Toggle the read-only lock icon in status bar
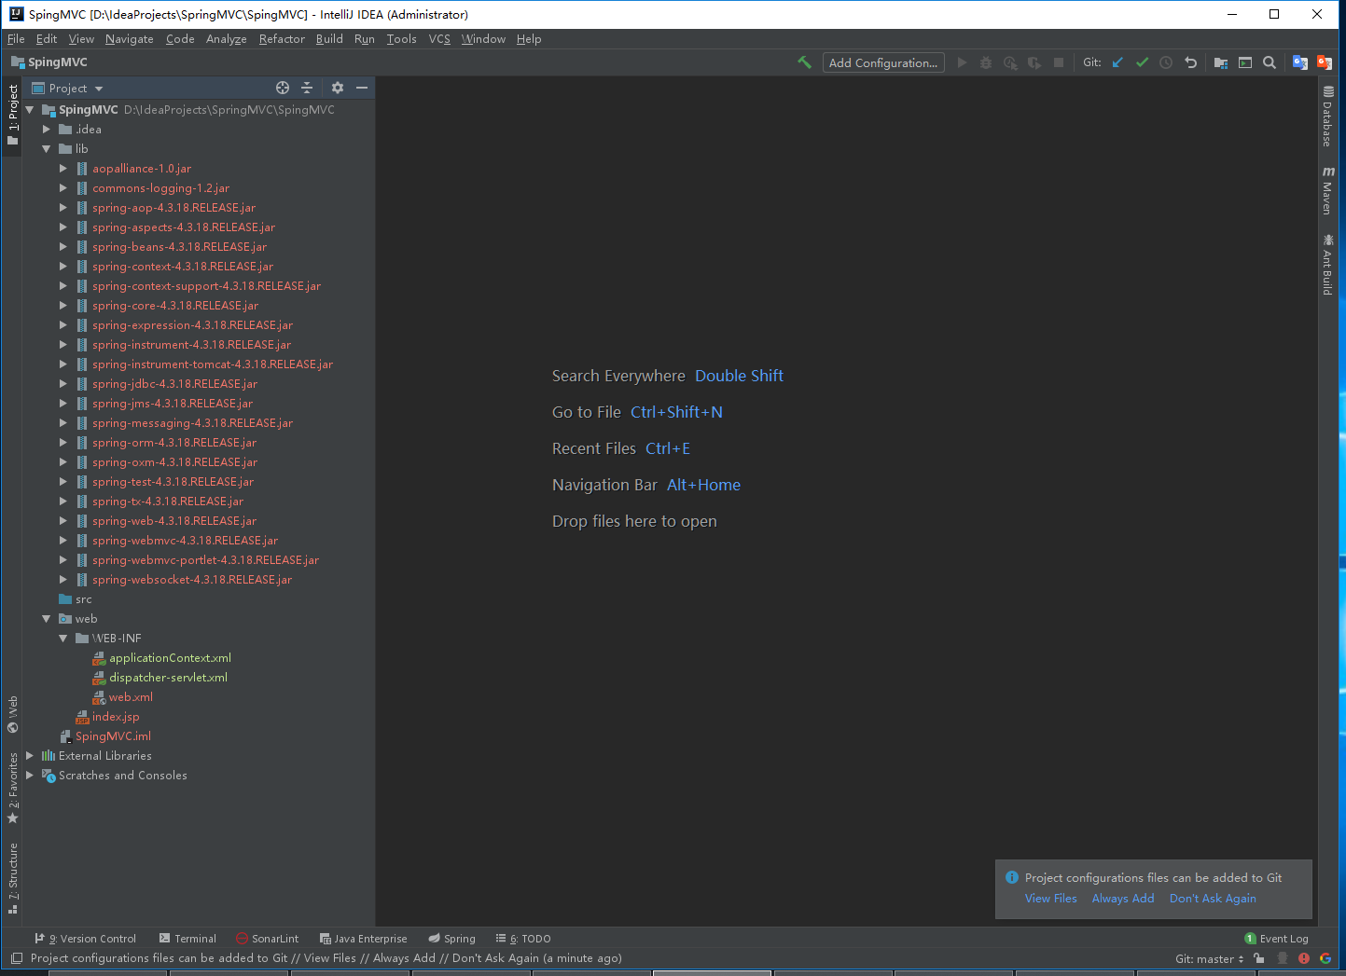Viewport: 1346px width, 976px height. click(x=1259, y=958)
